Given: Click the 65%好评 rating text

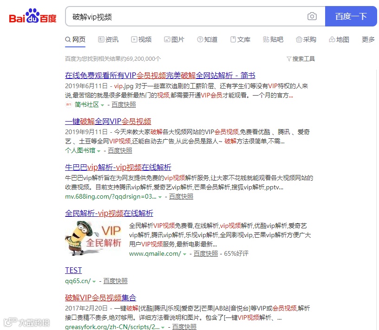Looking at the screenshot, I should pyautogui.click(x=236, y=254).
